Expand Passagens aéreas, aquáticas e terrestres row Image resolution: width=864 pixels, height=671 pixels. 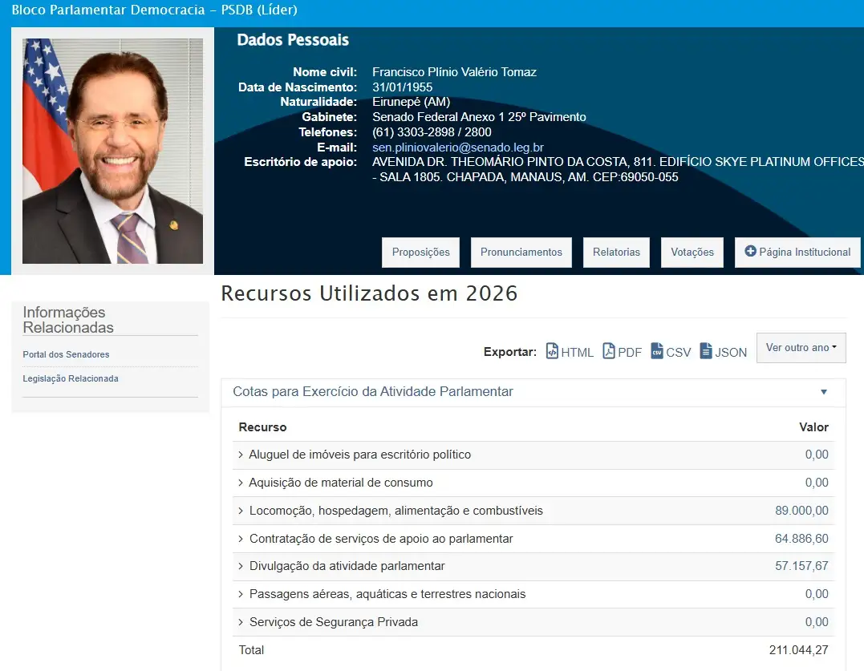[240, 595]
